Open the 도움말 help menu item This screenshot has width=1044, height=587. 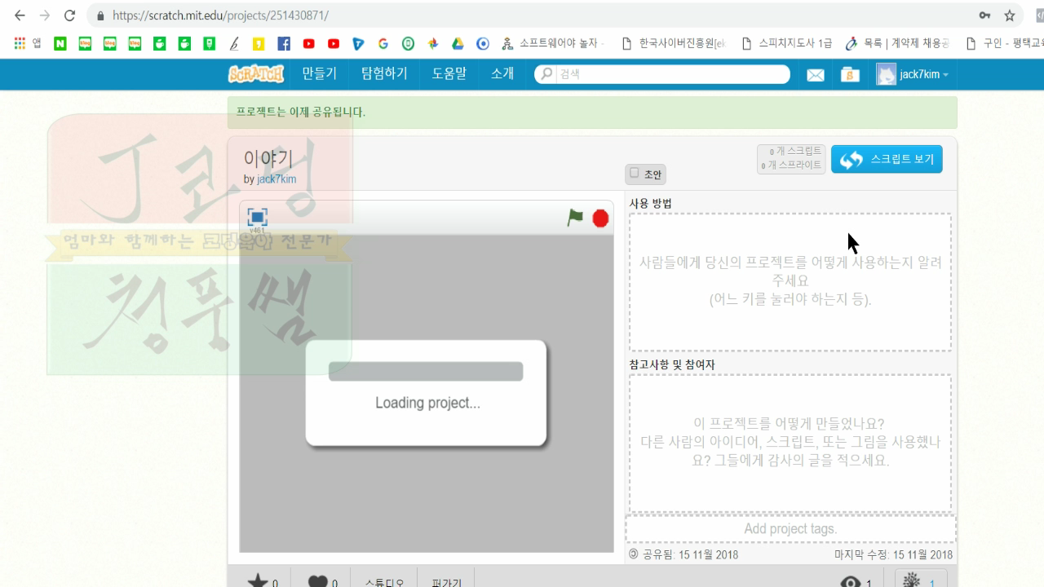(448, 73)
